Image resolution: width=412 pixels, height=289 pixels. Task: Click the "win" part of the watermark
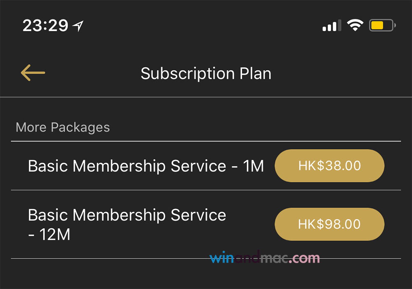click(222, 258)
